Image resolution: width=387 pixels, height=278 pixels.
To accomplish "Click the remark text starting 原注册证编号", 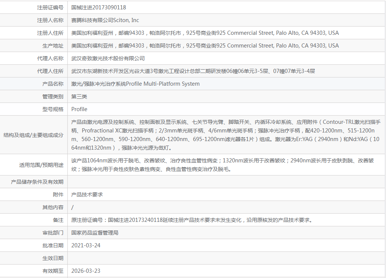I will [x=192, y=220].
